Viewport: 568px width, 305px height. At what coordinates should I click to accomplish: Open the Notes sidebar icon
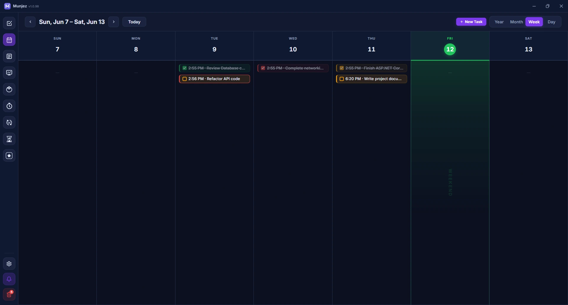pyautogui.click(x=9, y=56)
